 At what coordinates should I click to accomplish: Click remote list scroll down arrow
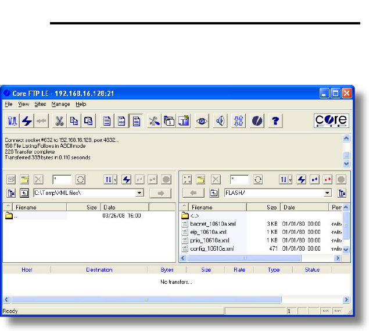click(x=346, y=249)
